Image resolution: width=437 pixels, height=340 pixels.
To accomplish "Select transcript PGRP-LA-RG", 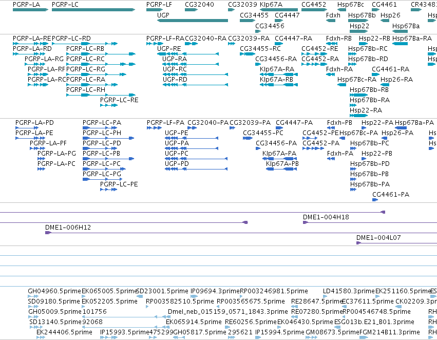I will pos(35,64).
